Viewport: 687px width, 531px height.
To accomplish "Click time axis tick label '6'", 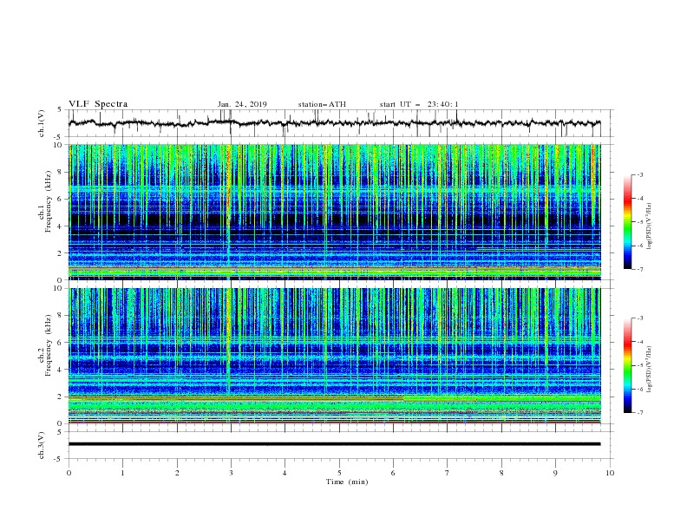I will point(393,473).
